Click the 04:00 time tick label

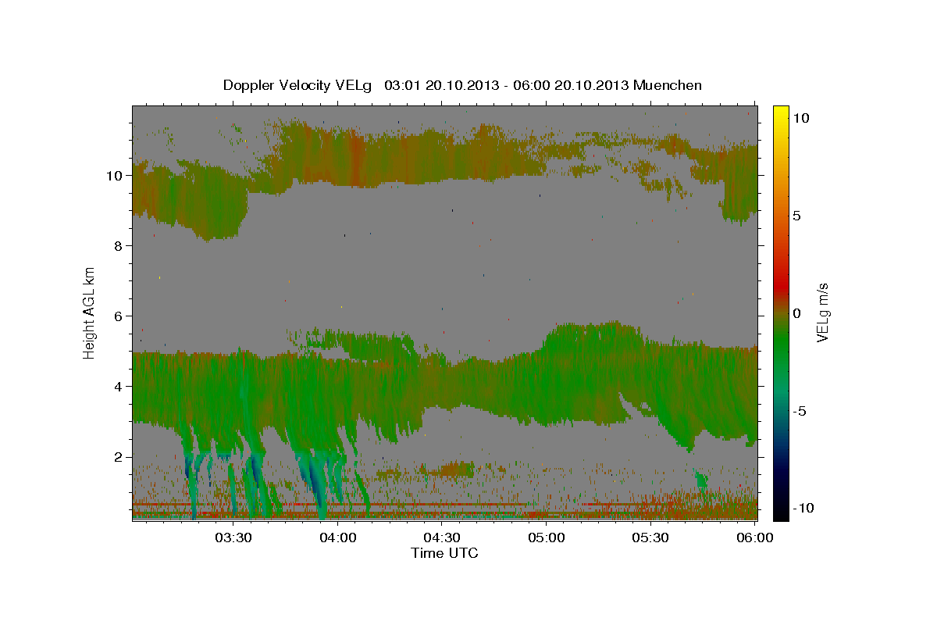pyautogui.click(x=337, y=537)
